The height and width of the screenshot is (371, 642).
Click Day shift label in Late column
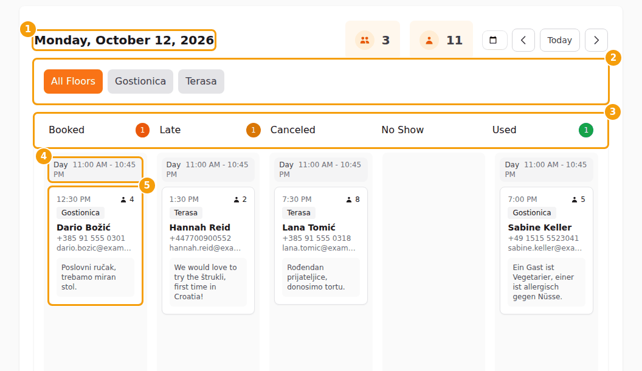point(174,165)
